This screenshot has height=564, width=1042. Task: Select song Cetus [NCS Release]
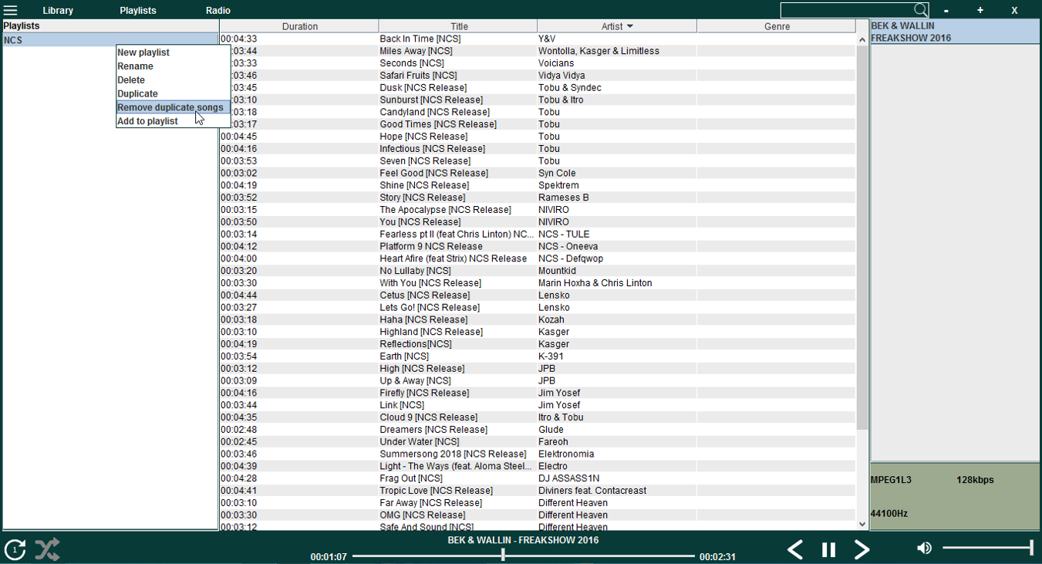[x=424, y=296]
